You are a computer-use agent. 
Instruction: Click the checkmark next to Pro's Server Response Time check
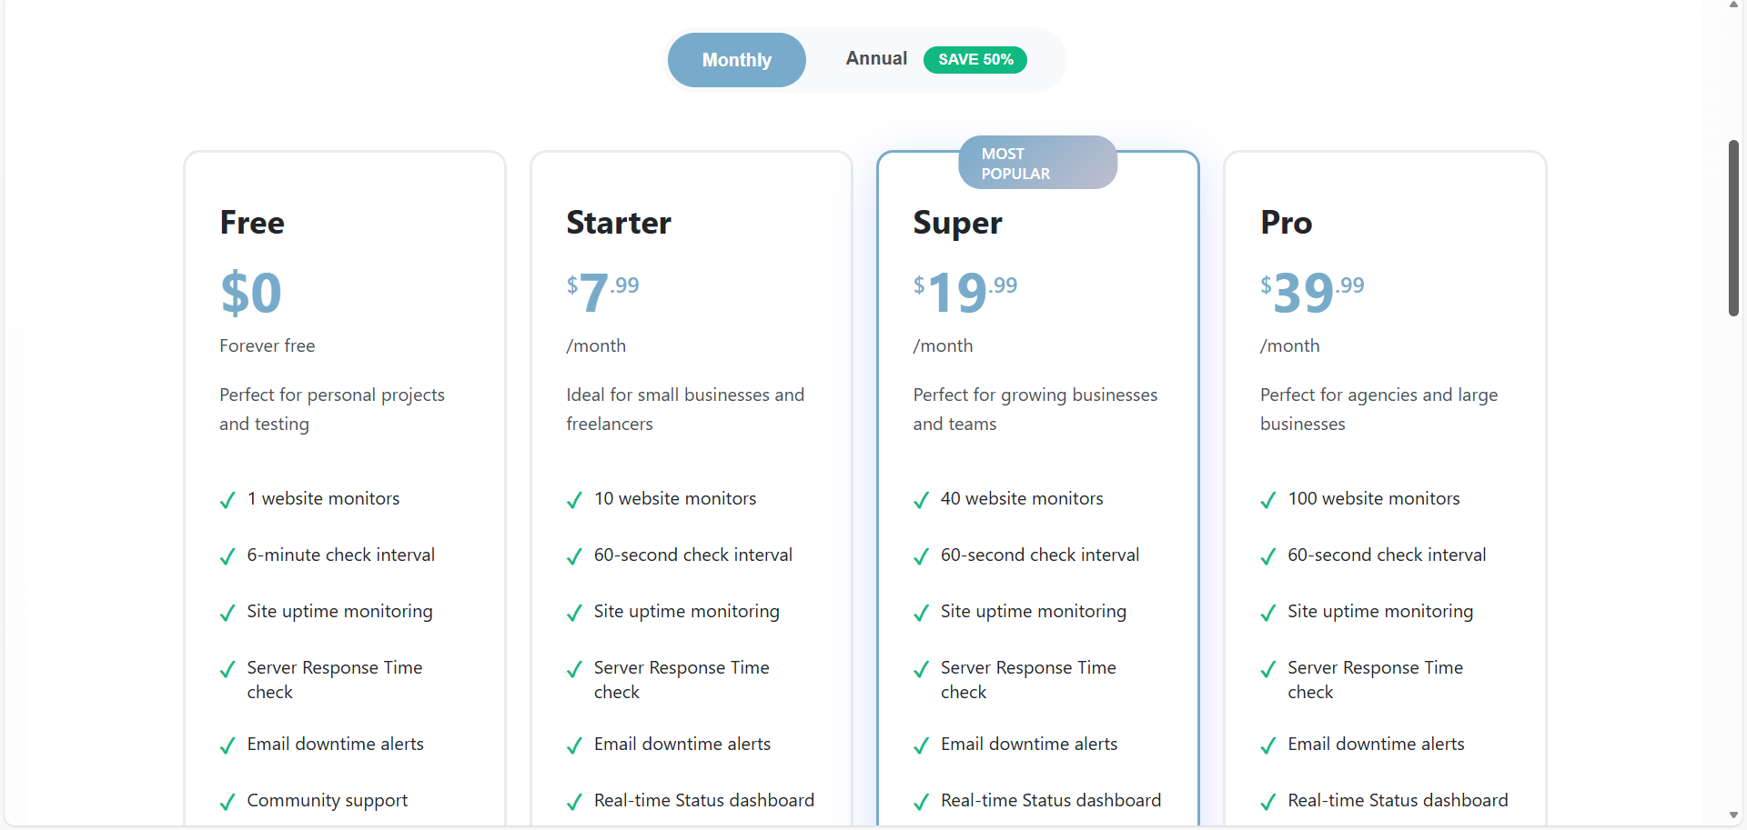pos(1268,669)
